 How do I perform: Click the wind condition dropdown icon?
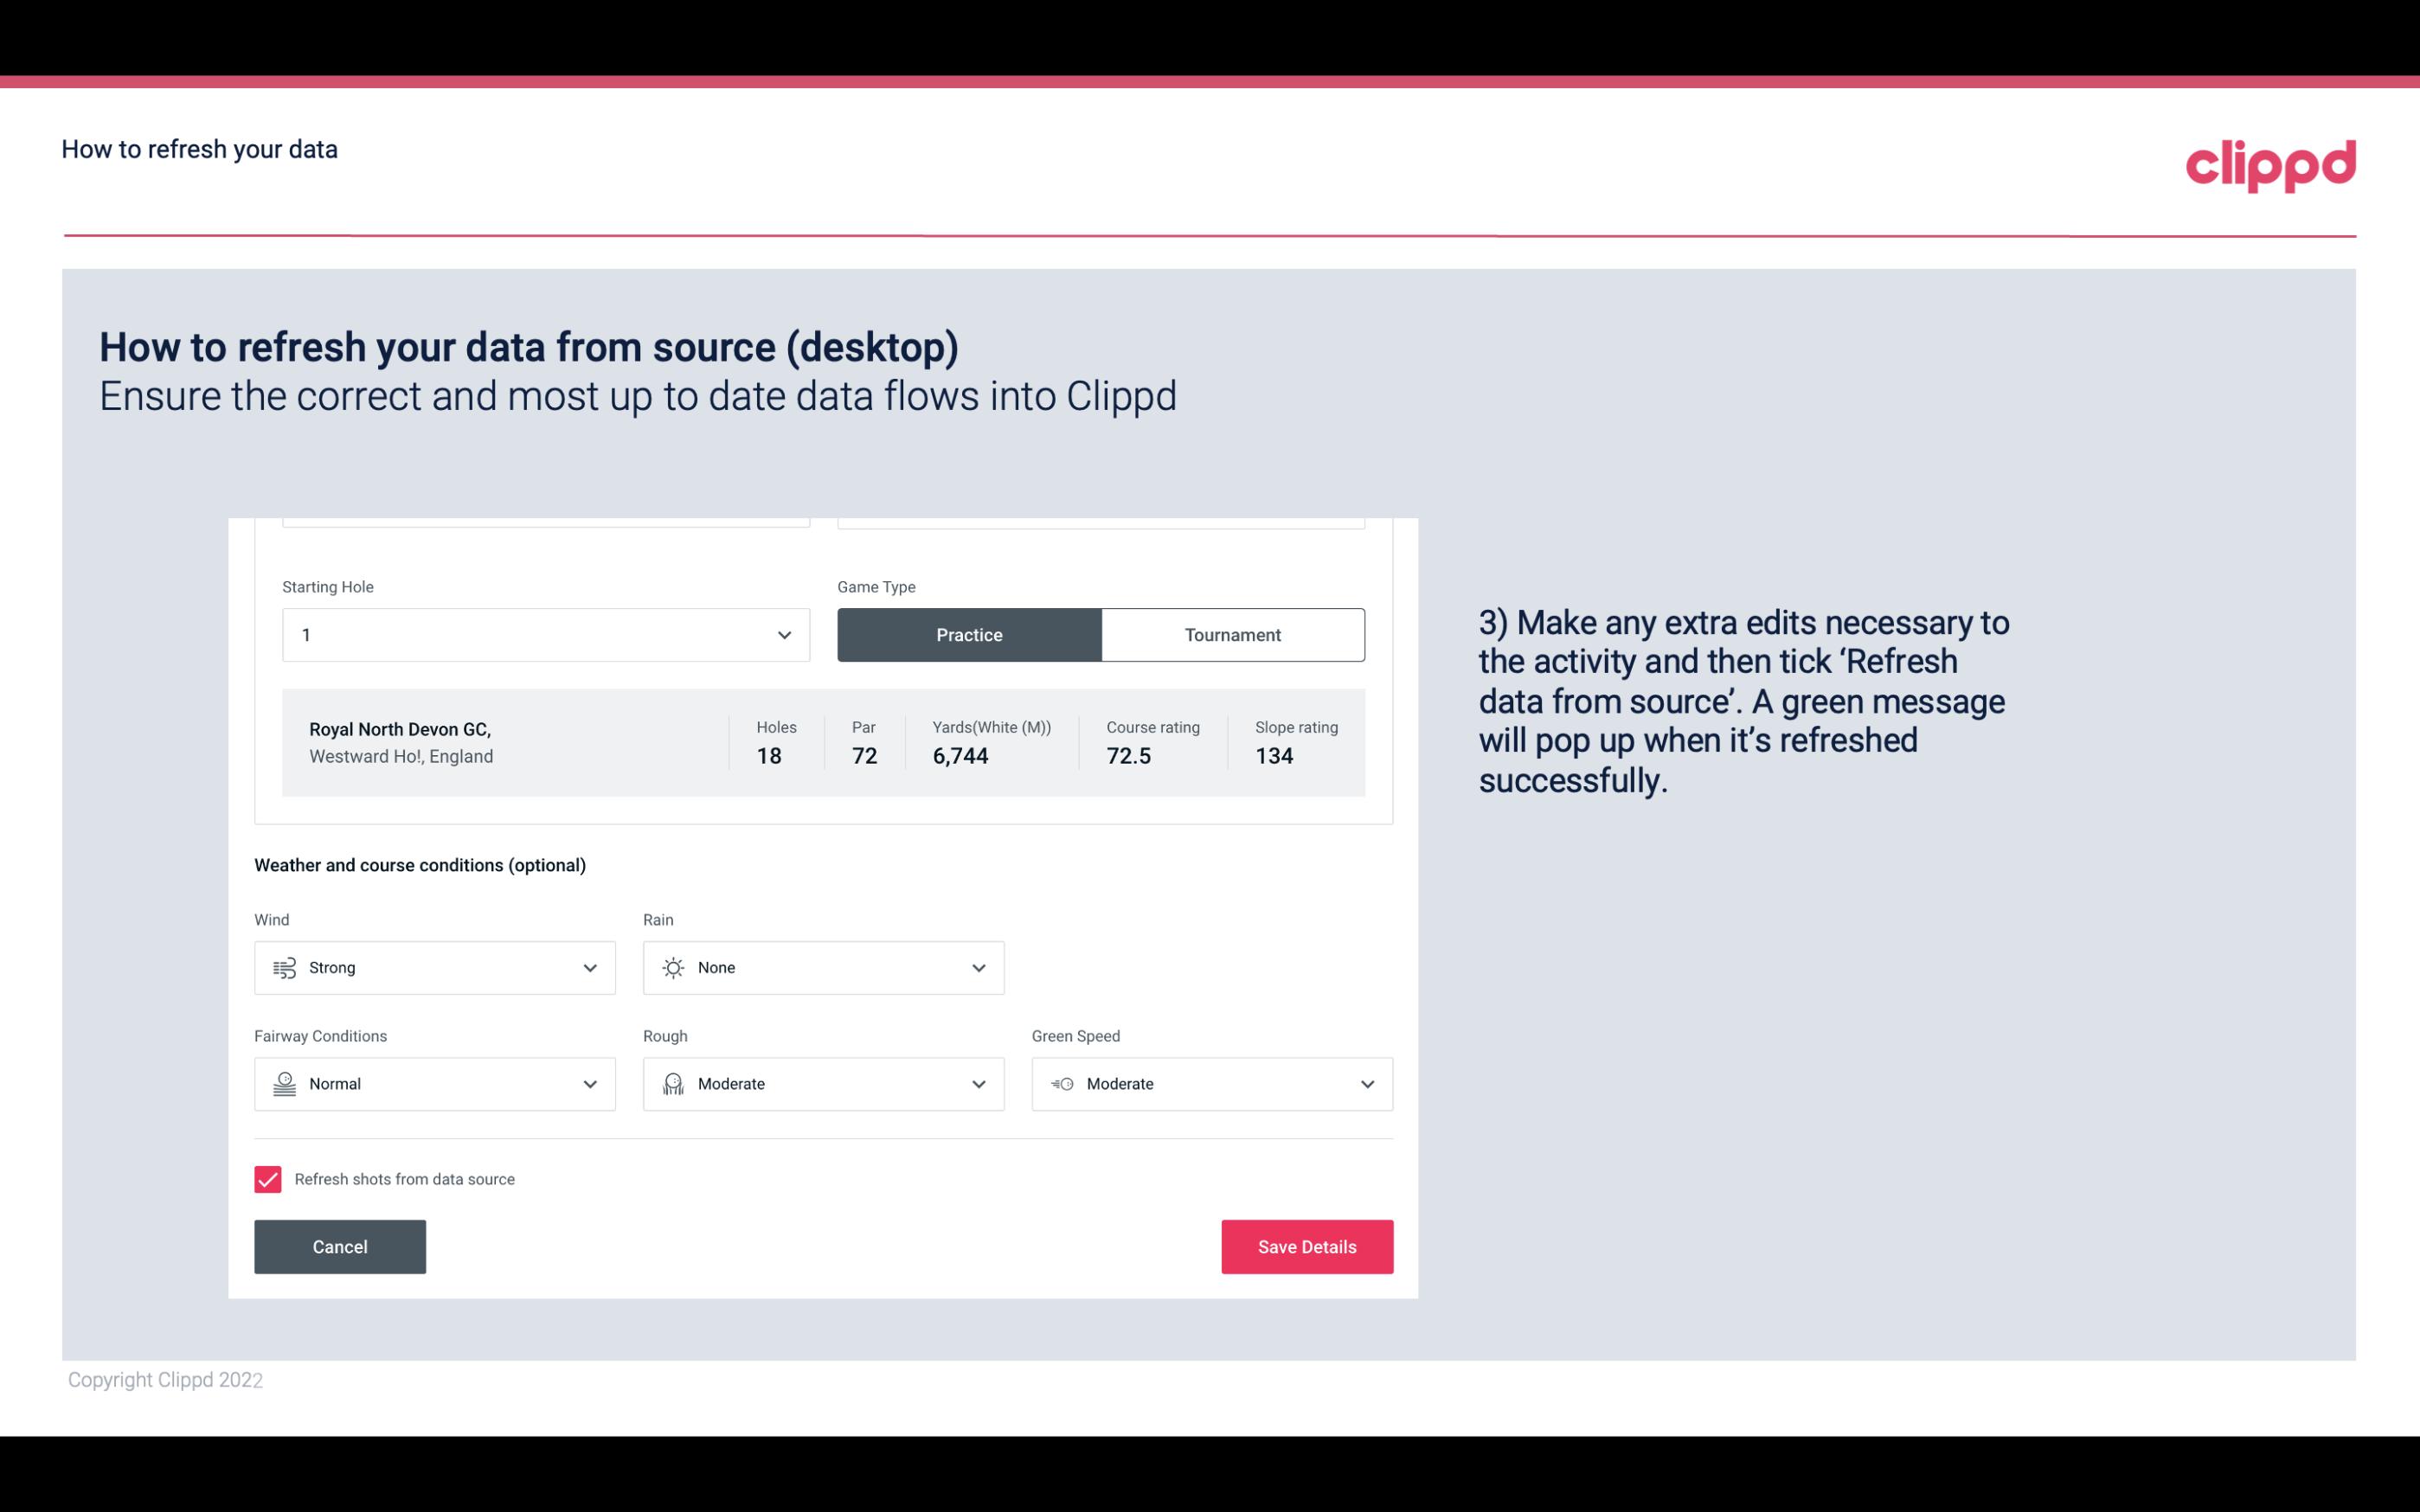click(589, 967)
